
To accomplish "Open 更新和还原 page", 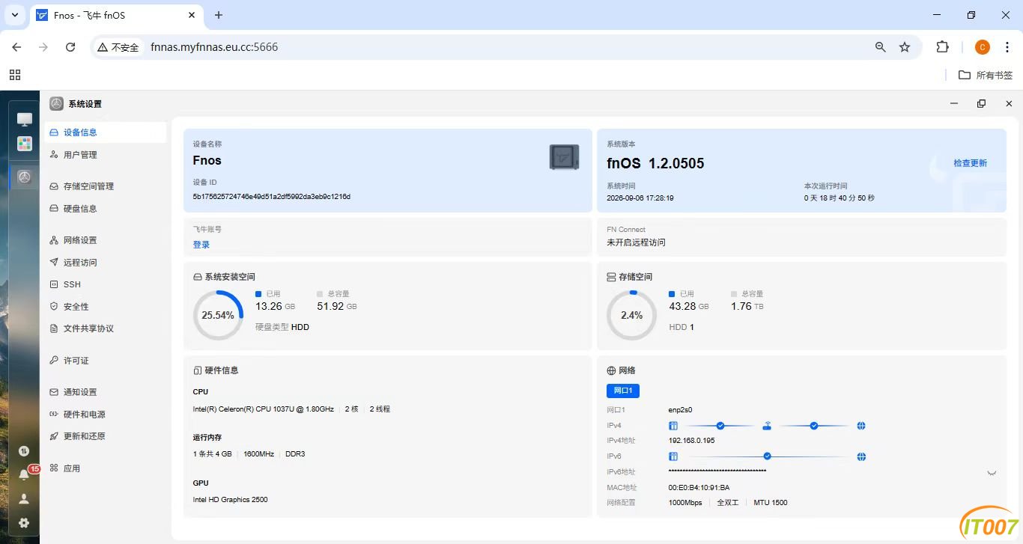I will point(106,436).
